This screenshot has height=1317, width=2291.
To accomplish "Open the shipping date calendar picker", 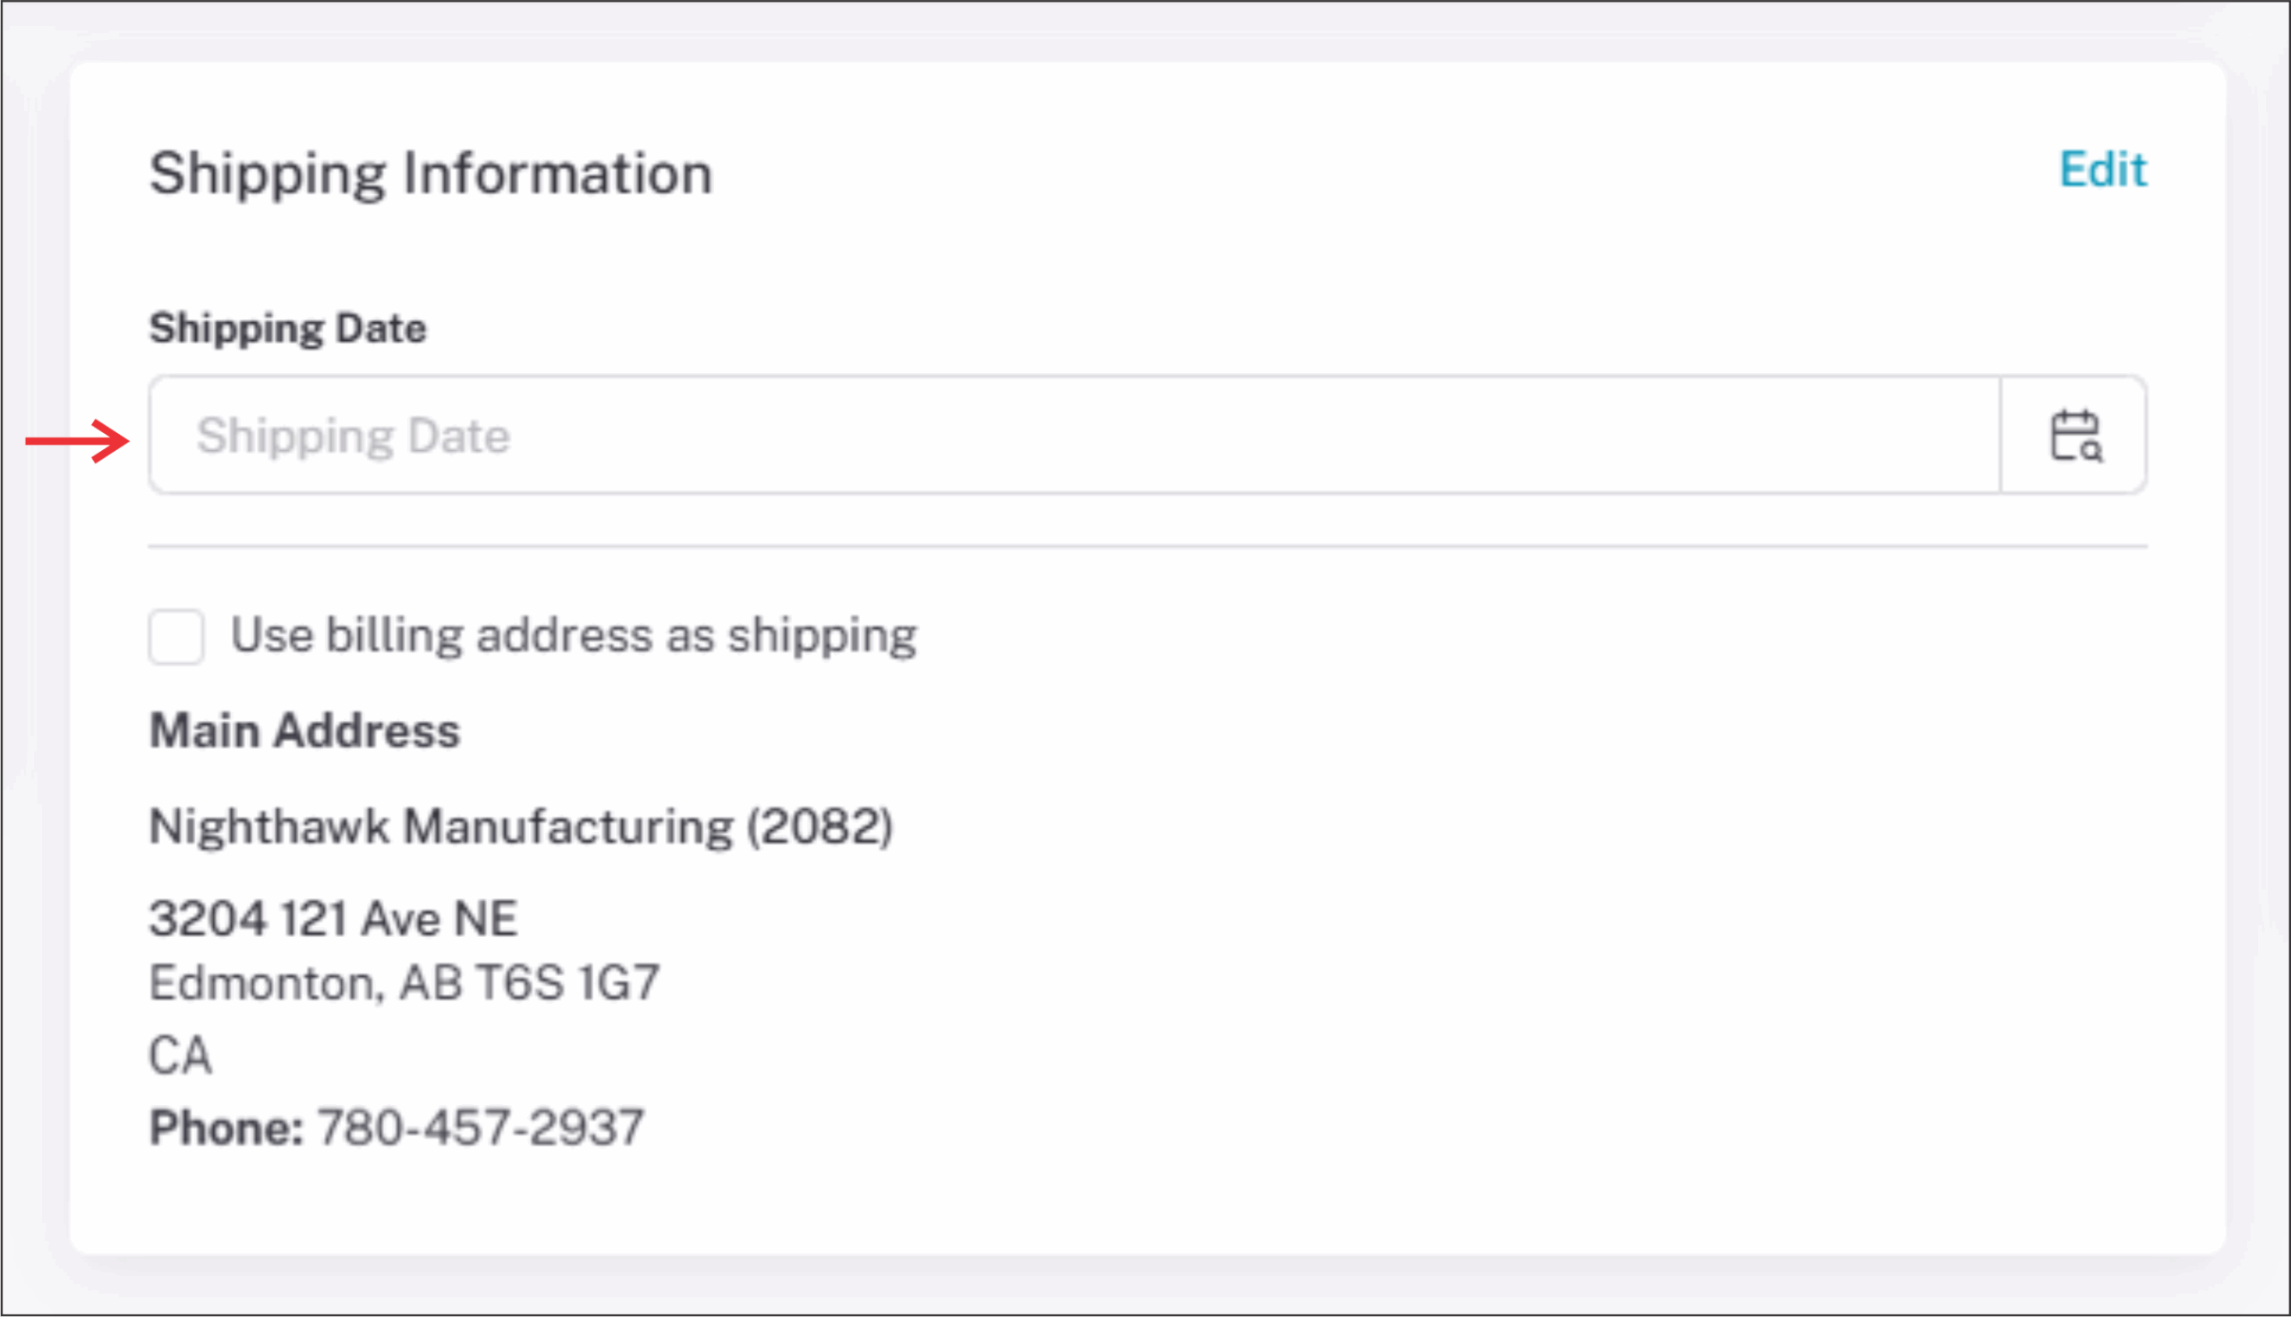I will [2074, 436].
